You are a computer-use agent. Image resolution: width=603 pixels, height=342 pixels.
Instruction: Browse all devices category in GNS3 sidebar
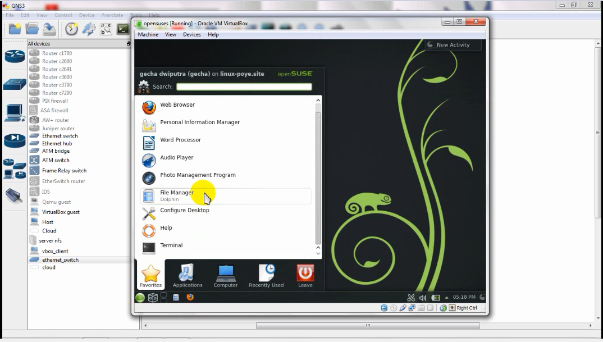(x=15, y=169)
